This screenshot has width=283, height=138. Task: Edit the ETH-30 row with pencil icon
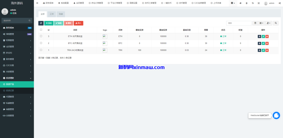(263, 37)
